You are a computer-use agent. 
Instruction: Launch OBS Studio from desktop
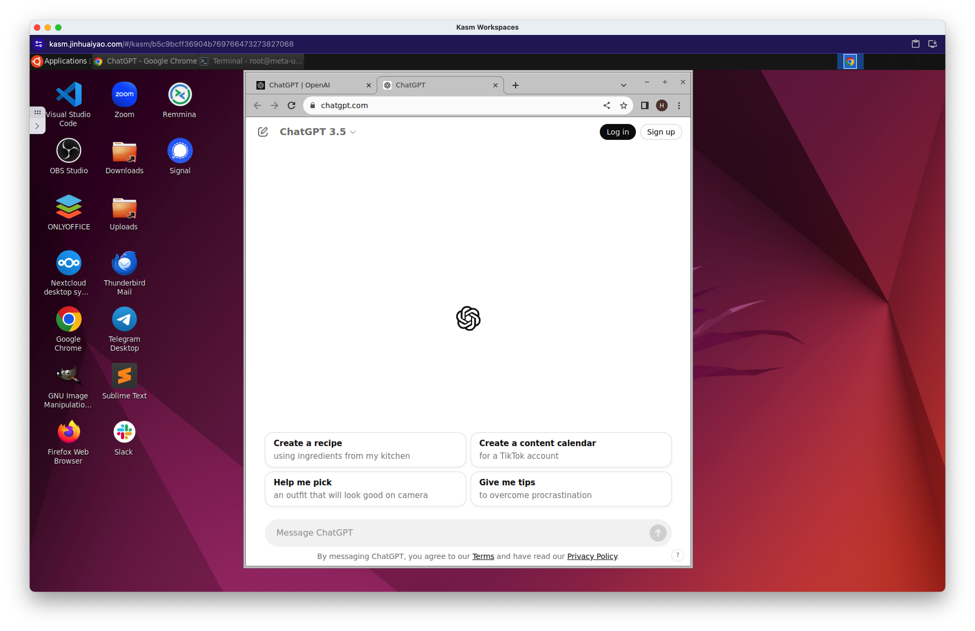(x=68, y=156)
